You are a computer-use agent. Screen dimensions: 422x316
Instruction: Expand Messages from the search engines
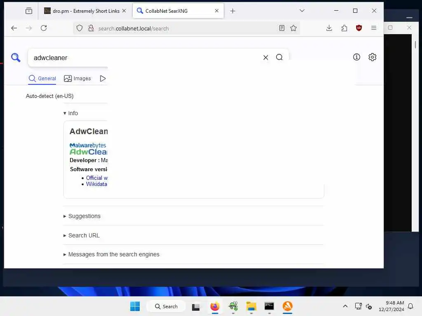111,254
